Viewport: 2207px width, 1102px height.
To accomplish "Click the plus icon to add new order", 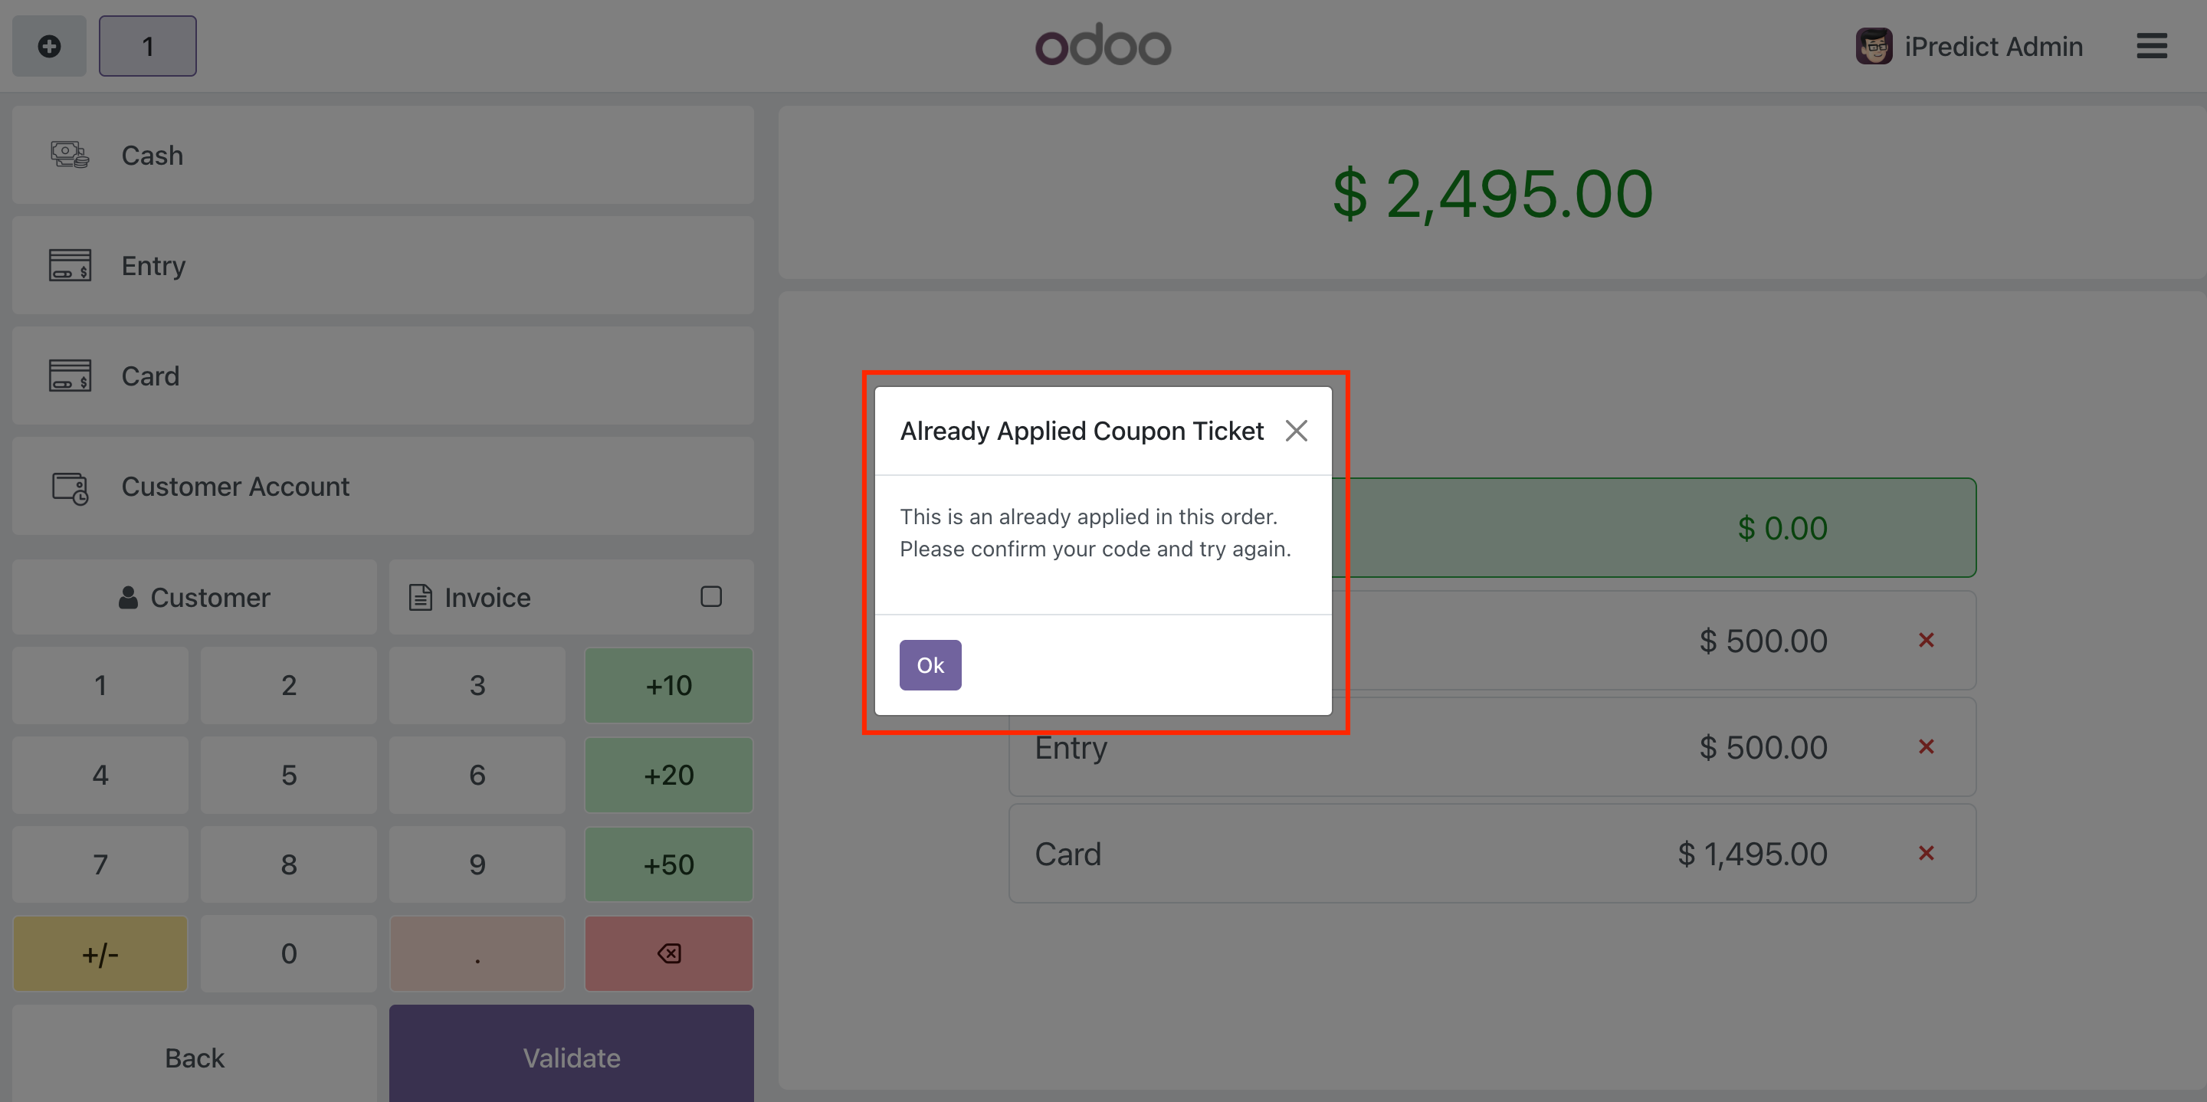I will [49, 46].
